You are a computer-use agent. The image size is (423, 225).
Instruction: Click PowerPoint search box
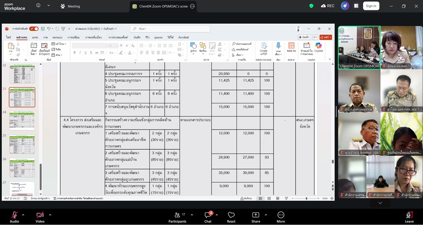(x=170, y=29)
